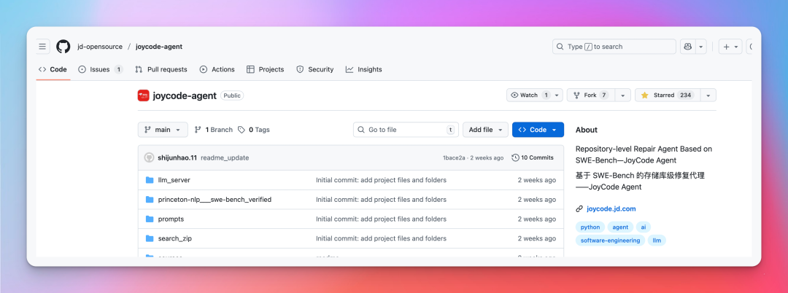788x293 pixels.
Task: Switch to the Issues tab
Action: point(101,69)
